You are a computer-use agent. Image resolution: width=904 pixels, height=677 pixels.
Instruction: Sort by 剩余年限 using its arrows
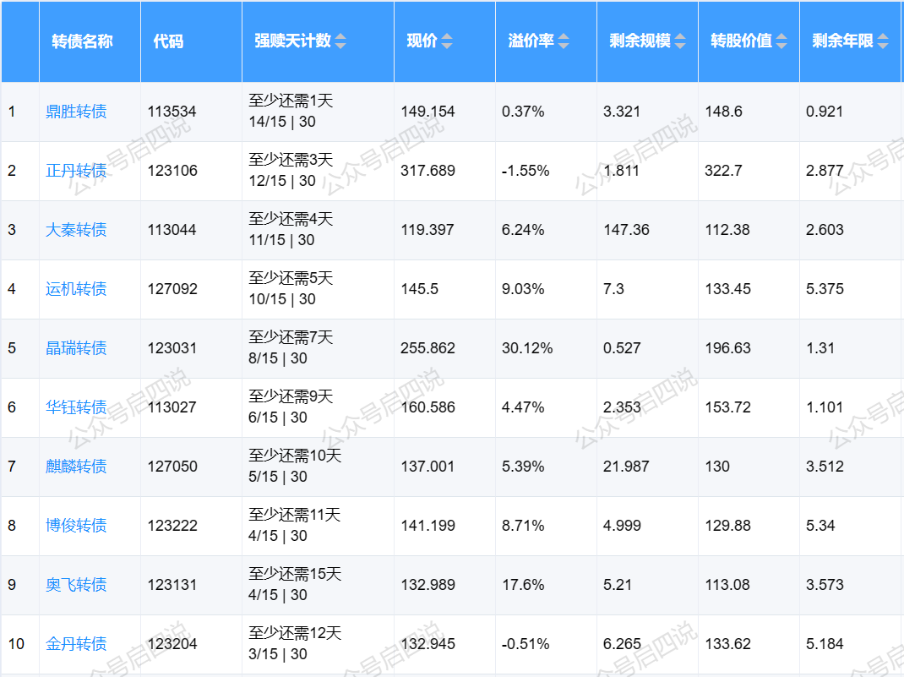pos(883,41)
